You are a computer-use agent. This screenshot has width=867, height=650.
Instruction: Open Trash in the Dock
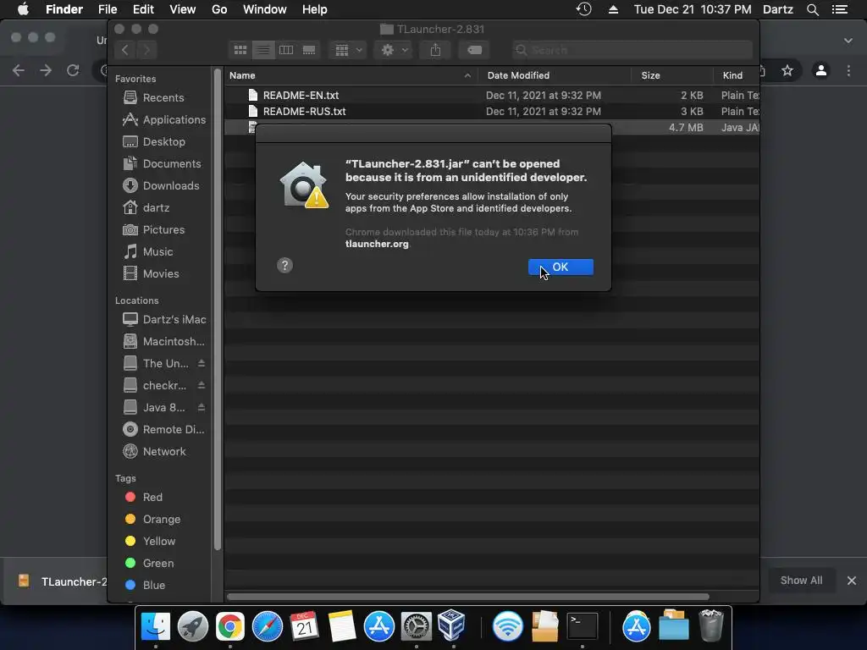711,625
